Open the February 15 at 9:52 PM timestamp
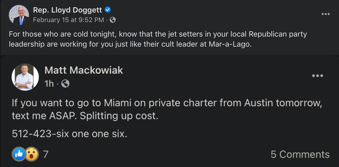 click(x=68, y=20)
